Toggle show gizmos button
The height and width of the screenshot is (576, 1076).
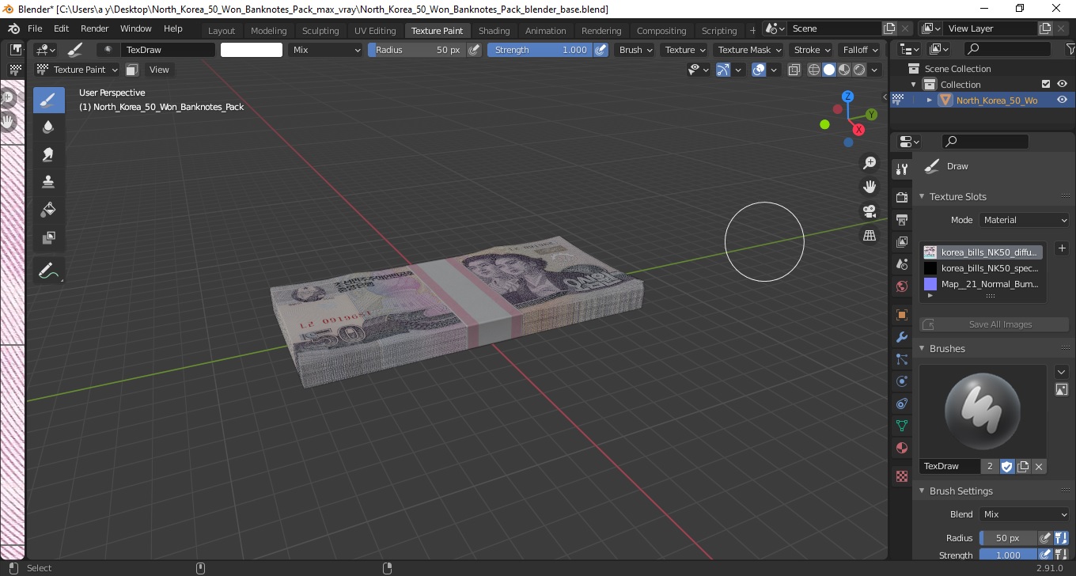[x=722, y=70]
